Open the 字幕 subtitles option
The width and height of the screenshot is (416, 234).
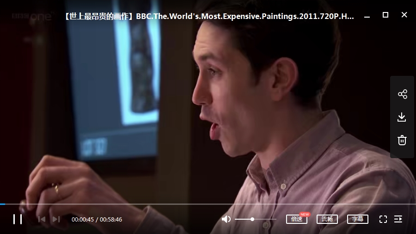(358, 219)
